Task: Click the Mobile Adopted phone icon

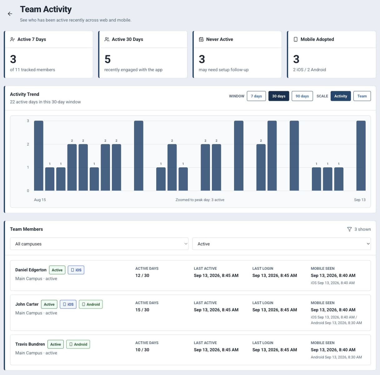Action: (296, 39)
